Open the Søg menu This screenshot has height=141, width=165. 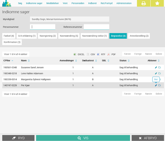pos(20,3)
